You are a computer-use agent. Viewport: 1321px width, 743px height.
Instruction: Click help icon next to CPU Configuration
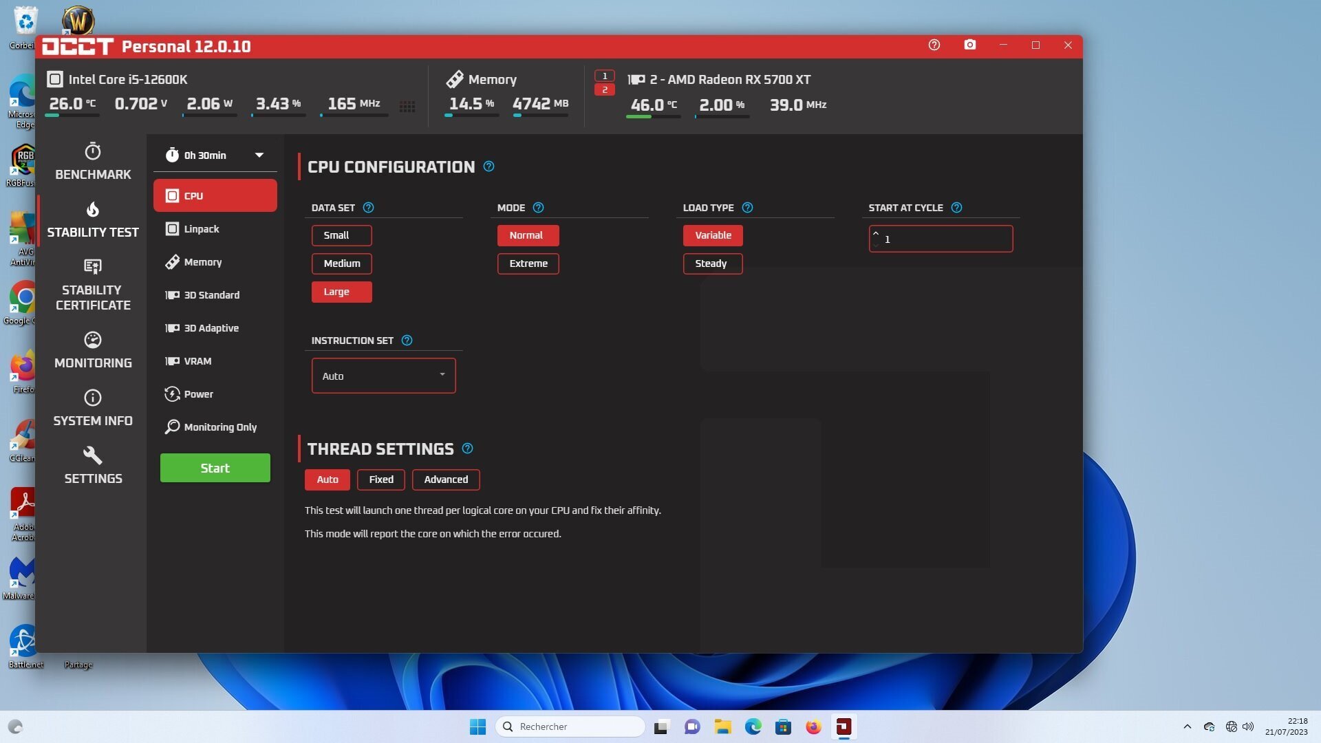[488, 166]
